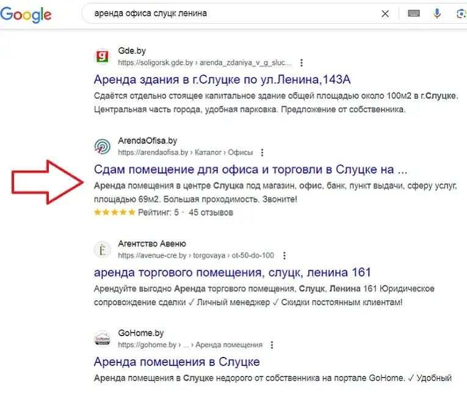Screen dimensions: 467x399
Task: Click the star rating of ArendaOfisa result
Action: [x=115, y=212]
